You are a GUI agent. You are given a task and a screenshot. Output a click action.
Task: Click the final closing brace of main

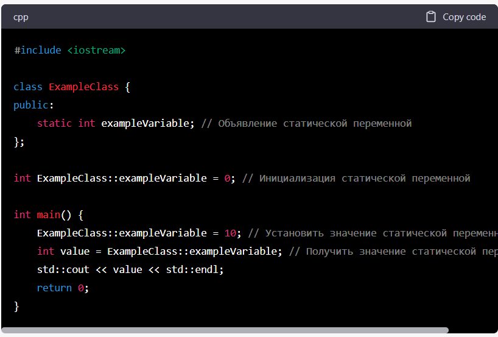(16, 307)
